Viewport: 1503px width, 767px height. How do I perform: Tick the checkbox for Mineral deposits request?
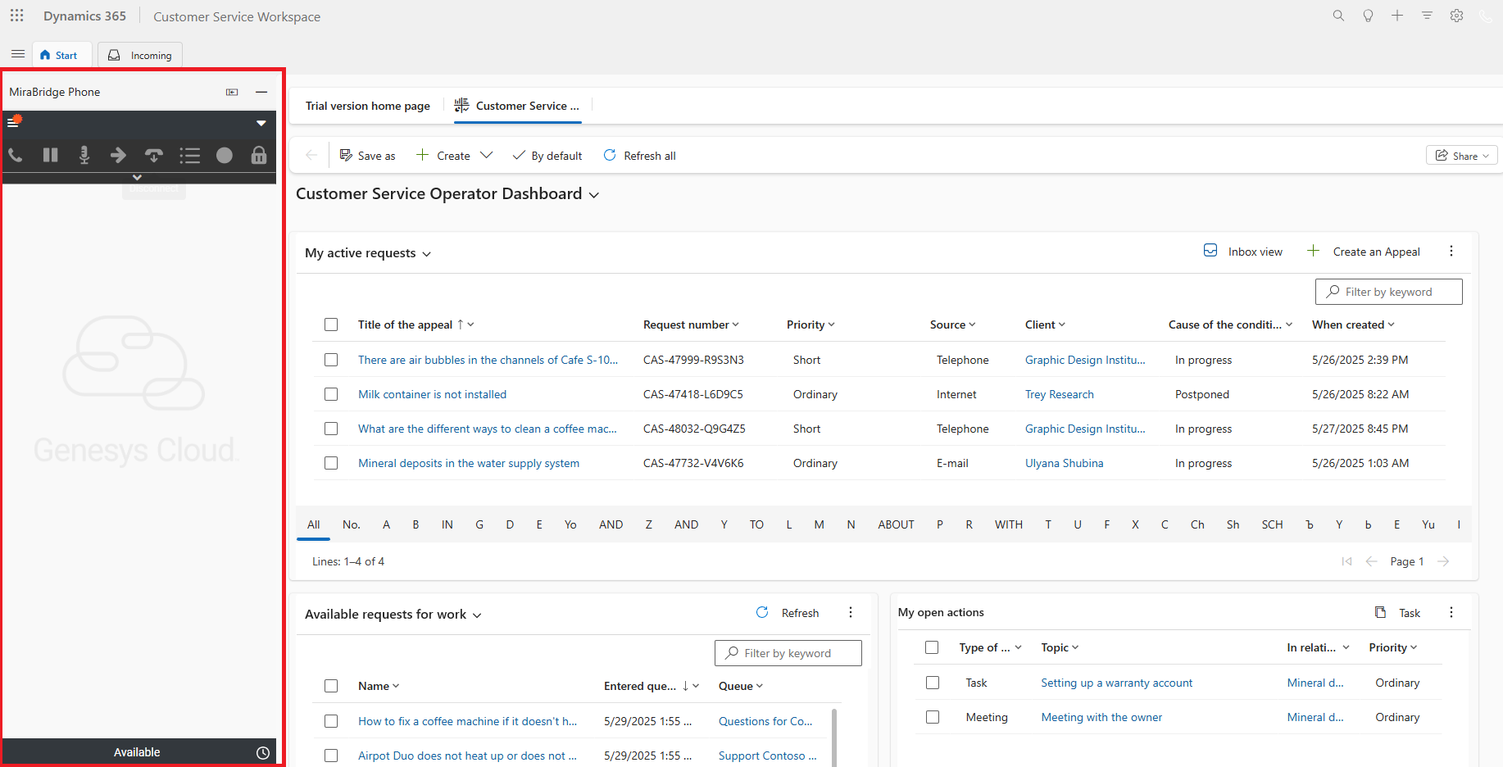[331, 463]
